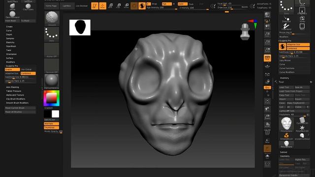Viewport: 315px width, 177px height.
Task: Click Reset Current Brush
Action: [20, 108]
